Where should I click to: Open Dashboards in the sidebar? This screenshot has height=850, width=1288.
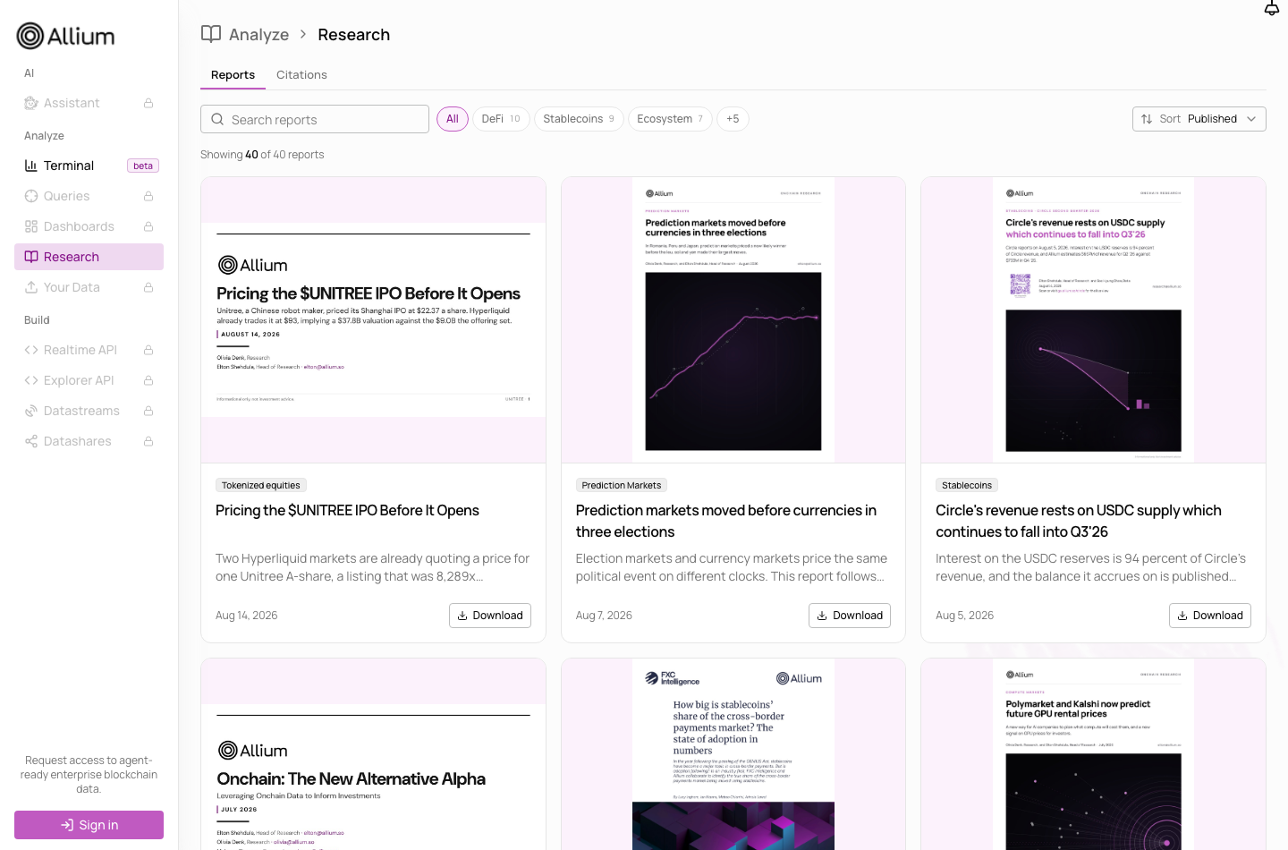point(89,226)
